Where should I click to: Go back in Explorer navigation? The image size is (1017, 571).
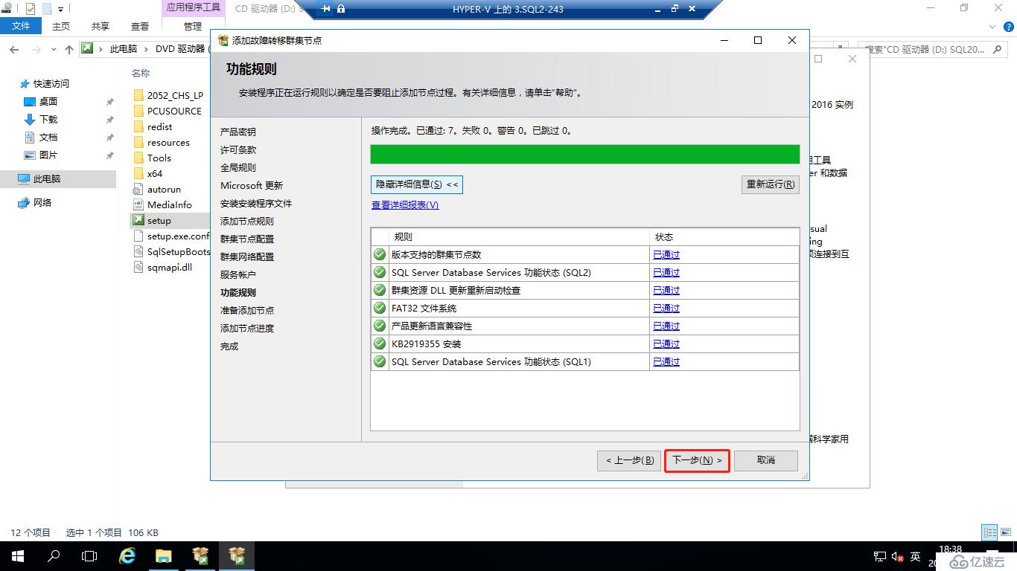coord(14,50)
